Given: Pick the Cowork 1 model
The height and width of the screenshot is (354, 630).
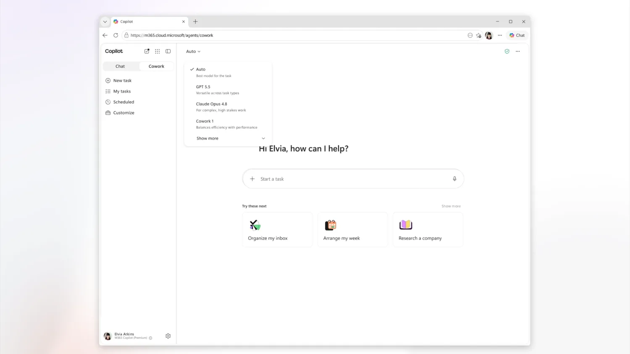Looking at the screenshot, I should click(228, 124).
